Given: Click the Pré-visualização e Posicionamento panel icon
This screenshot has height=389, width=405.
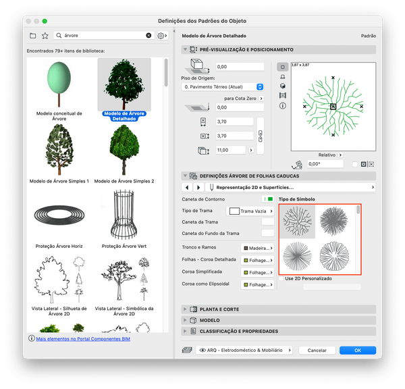Looking at the screenshot, I should pos(194,49).
